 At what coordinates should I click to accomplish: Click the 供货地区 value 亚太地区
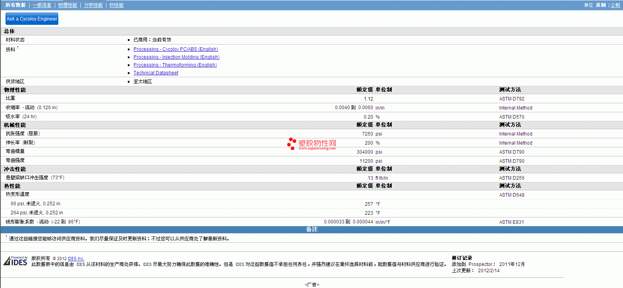(143, 82)
